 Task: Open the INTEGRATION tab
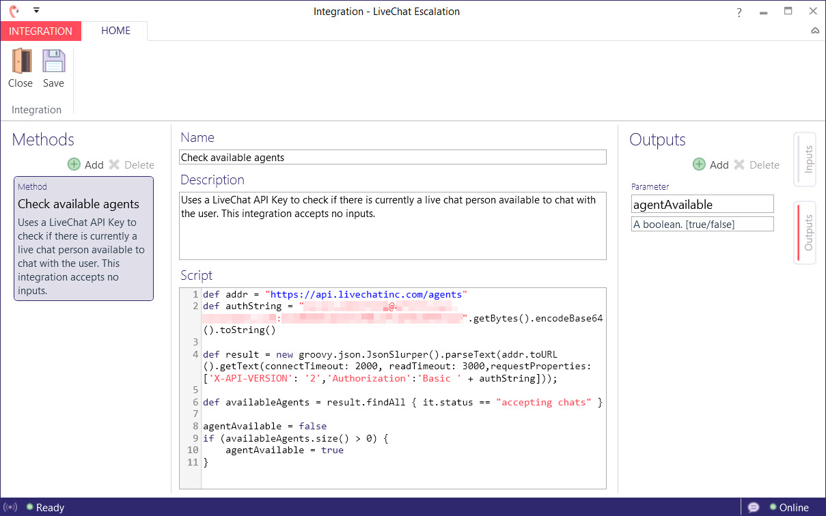(41, 31)
